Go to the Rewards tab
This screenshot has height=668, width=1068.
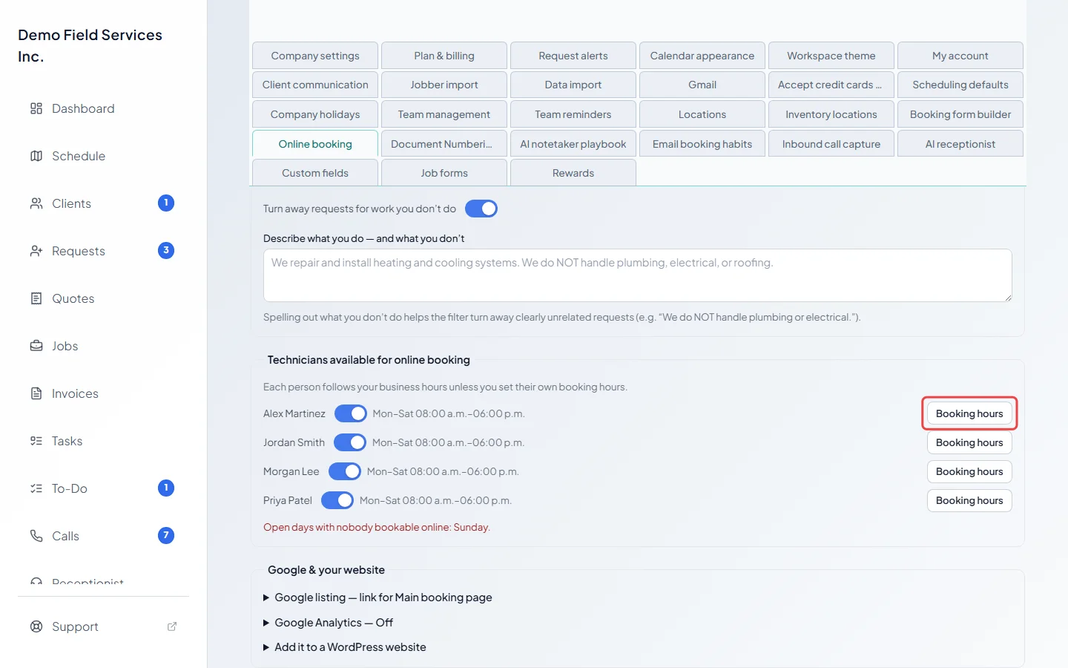pyautogui.click(x=573, y=173)
